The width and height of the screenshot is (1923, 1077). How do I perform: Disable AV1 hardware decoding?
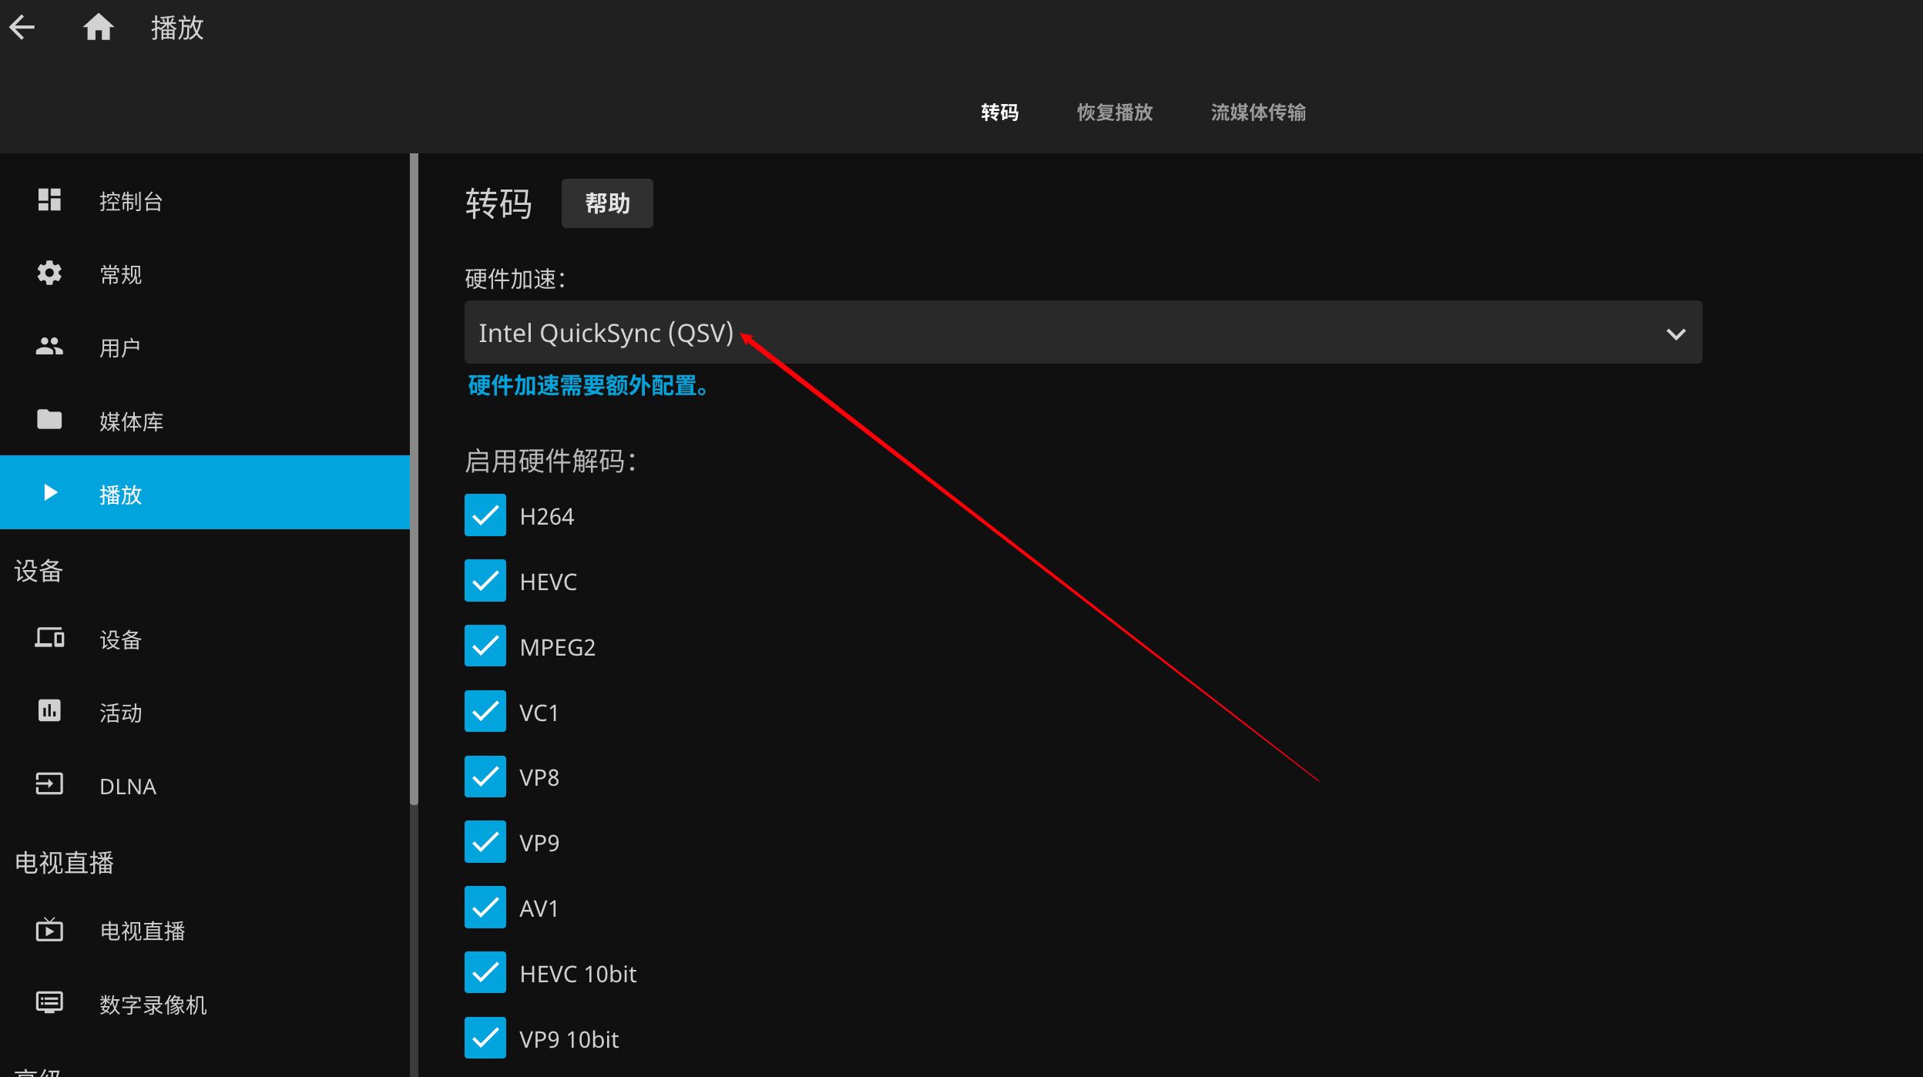(x=485, y=908)
